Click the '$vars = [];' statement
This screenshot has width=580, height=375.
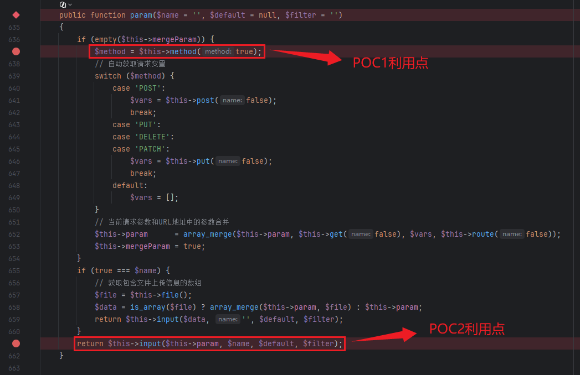[x=154, y=197]
